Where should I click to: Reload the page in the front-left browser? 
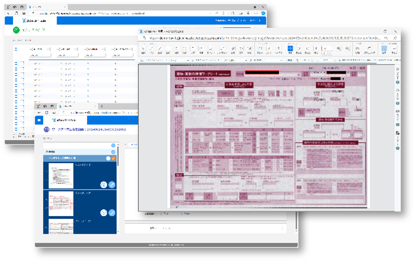click(x=46, y=112)
